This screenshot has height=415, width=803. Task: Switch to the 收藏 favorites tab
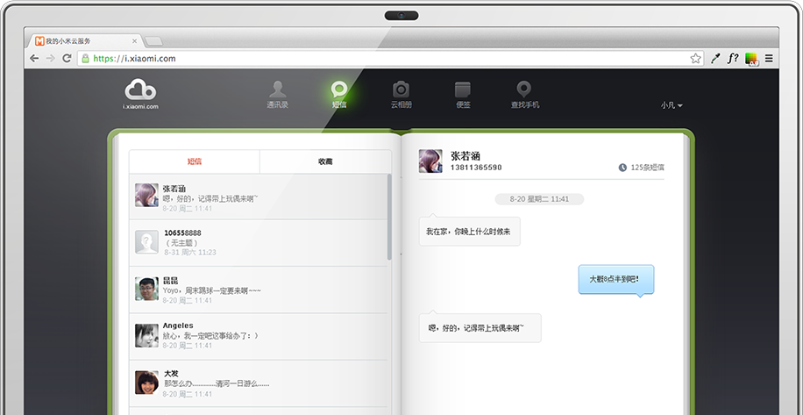tap(325, 161)
